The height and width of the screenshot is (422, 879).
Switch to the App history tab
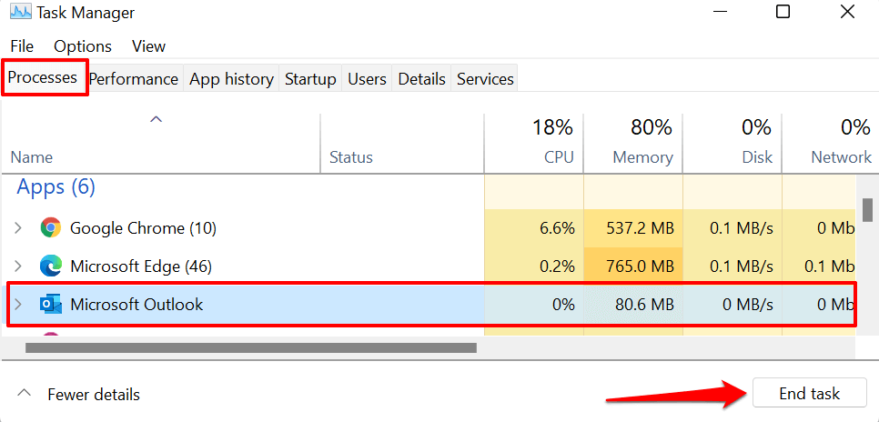tap(231, 79)
